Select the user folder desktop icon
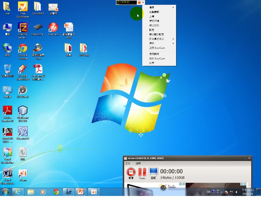 tap(7, 8)
